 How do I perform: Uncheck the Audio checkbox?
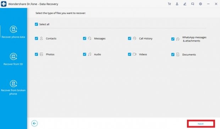point(84,54)
